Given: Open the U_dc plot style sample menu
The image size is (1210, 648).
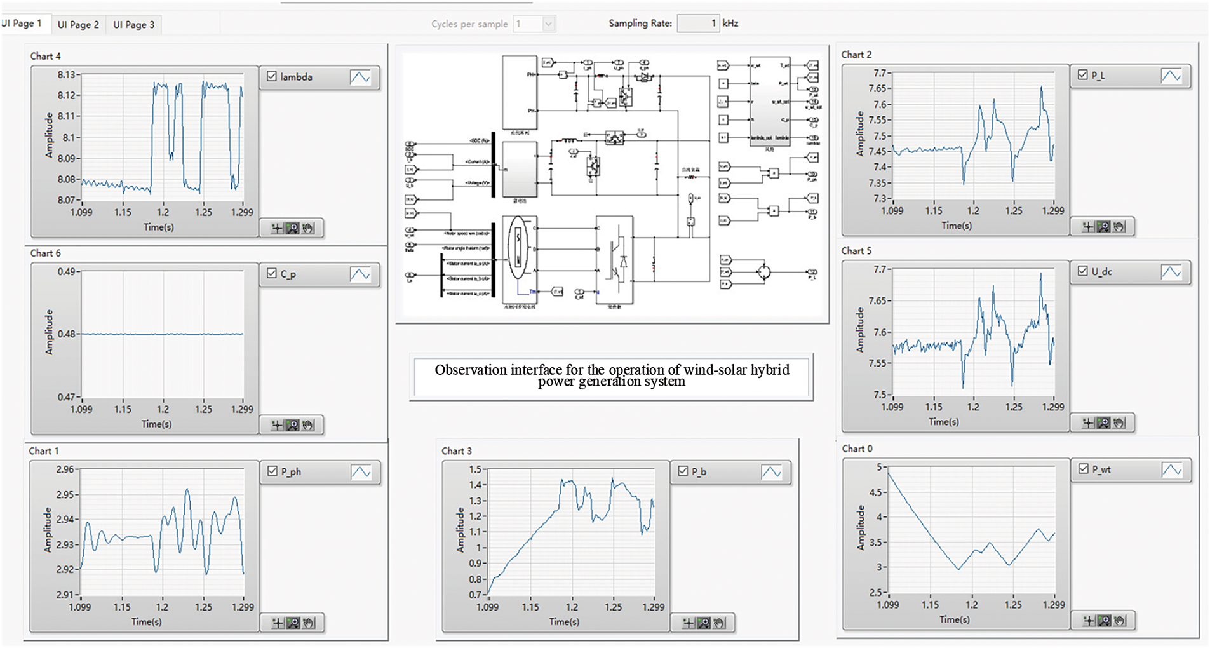Looking at the screenshot, I should coord(1171,272).
